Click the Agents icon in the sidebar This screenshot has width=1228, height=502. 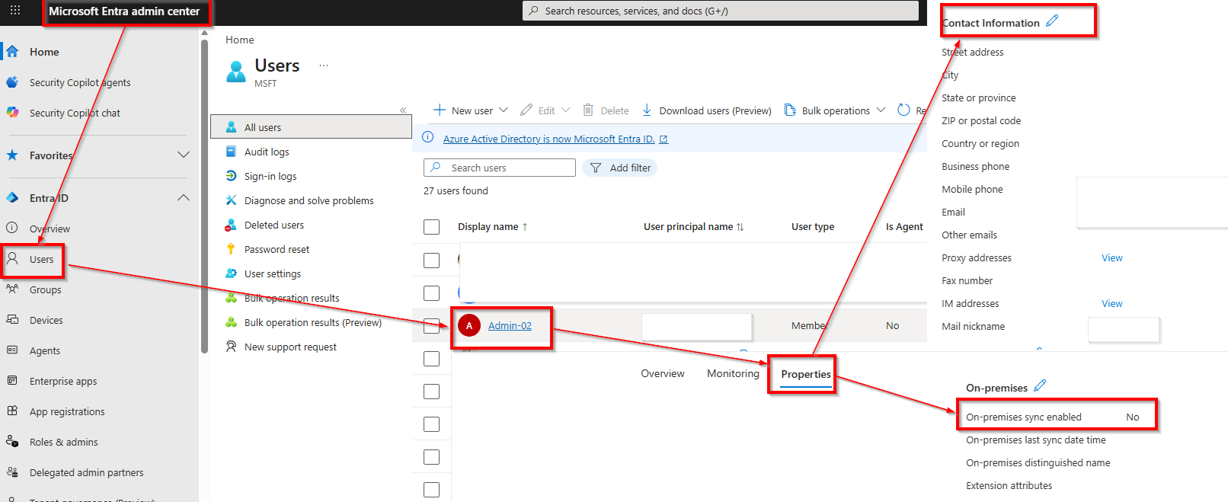[13, 350]
